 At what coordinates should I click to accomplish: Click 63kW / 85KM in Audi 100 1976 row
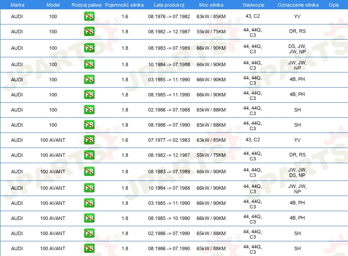[211, 16]
